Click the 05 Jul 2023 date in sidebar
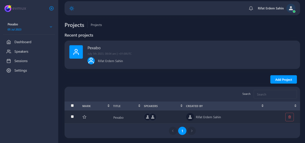This screenshot has height=143, width=305. tap(14, 30)
